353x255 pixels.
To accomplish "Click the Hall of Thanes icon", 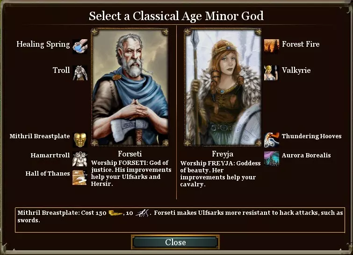I will (x=80, y=177).
